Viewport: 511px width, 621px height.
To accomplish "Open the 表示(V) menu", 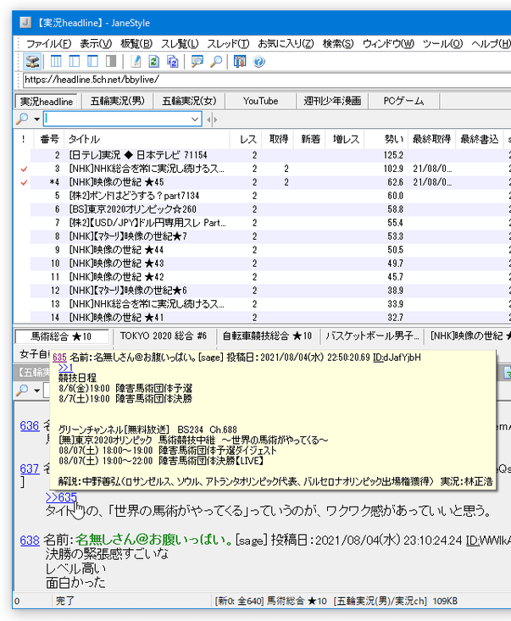I will 96,43.
